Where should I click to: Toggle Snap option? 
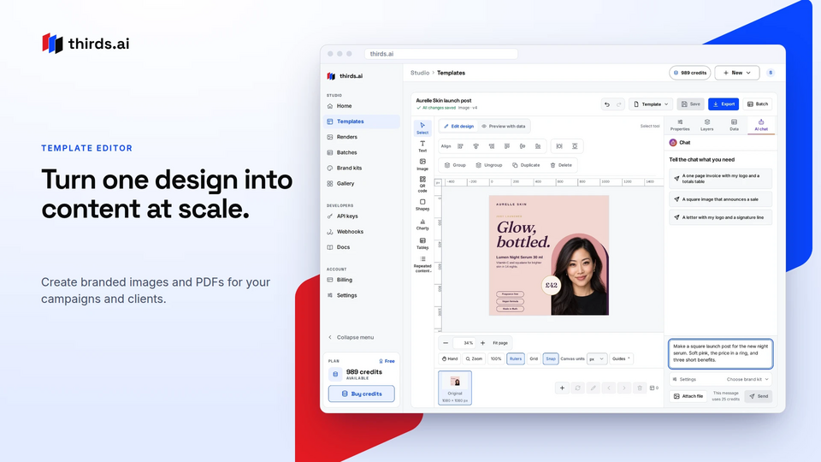pyautogui.click(x=550, y=358)
